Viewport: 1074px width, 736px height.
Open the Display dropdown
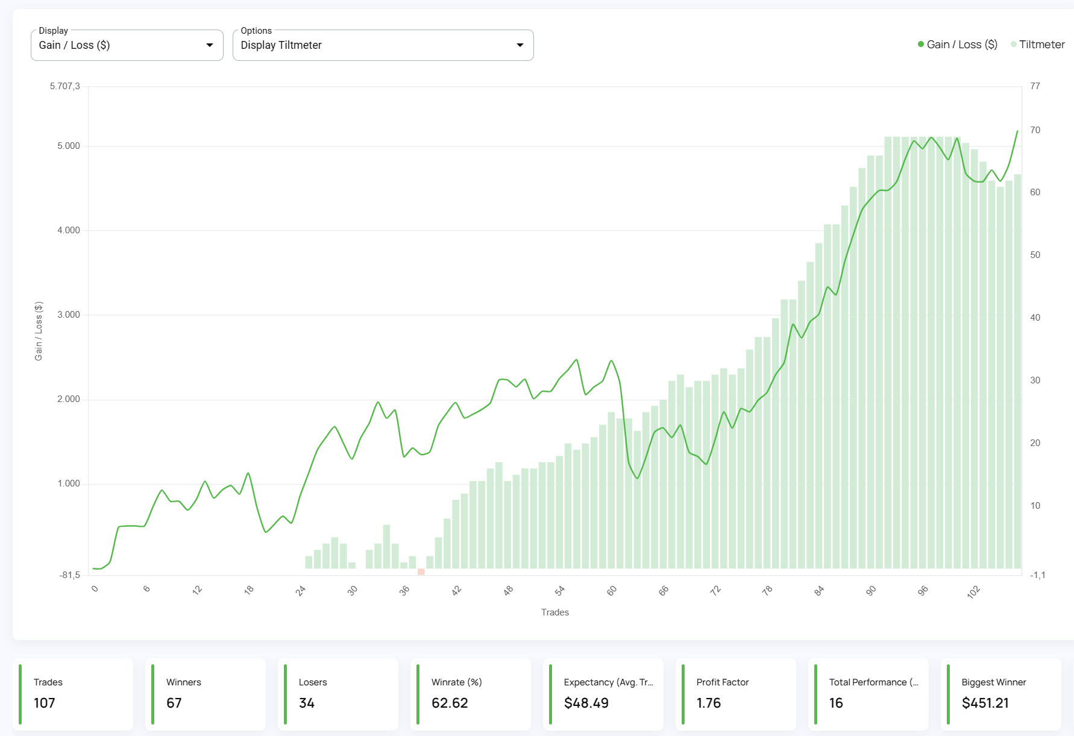pyautogui.click(x=127, y=45)
